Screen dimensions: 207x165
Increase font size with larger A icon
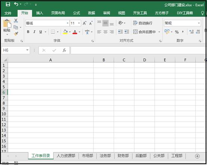click(x=84, y=23)
